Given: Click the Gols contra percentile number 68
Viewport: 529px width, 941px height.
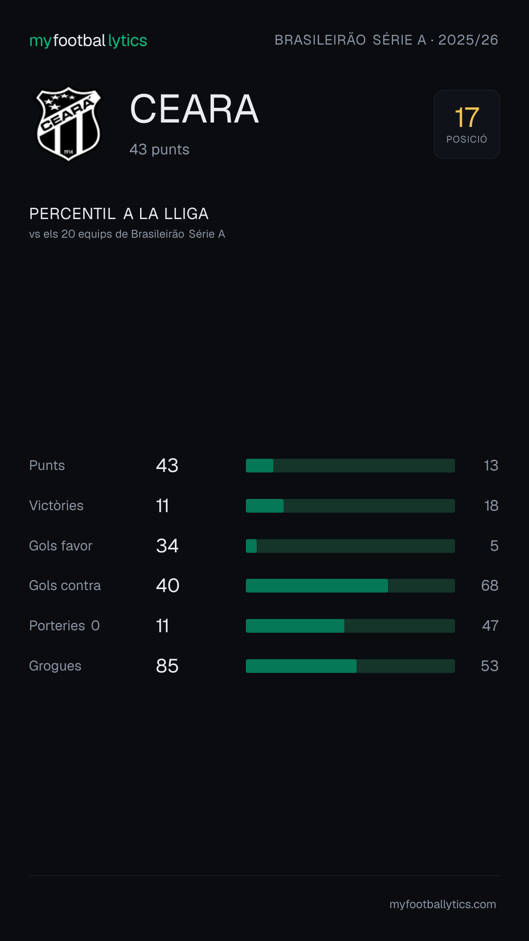Looking at the screenshot, I should coord(490,586).
